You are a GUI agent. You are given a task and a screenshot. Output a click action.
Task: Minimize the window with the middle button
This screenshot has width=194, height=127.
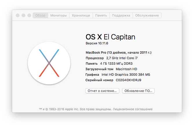tap(23, 15)
